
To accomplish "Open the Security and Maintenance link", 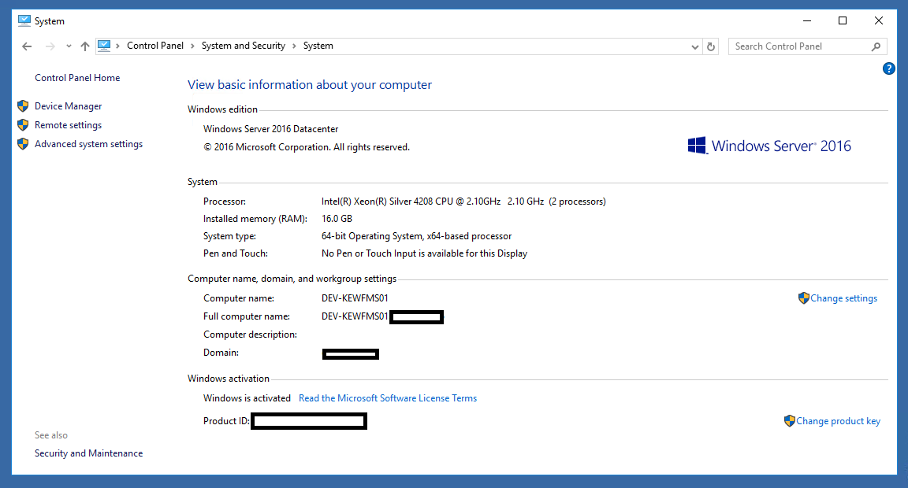I will click(88, 453).
